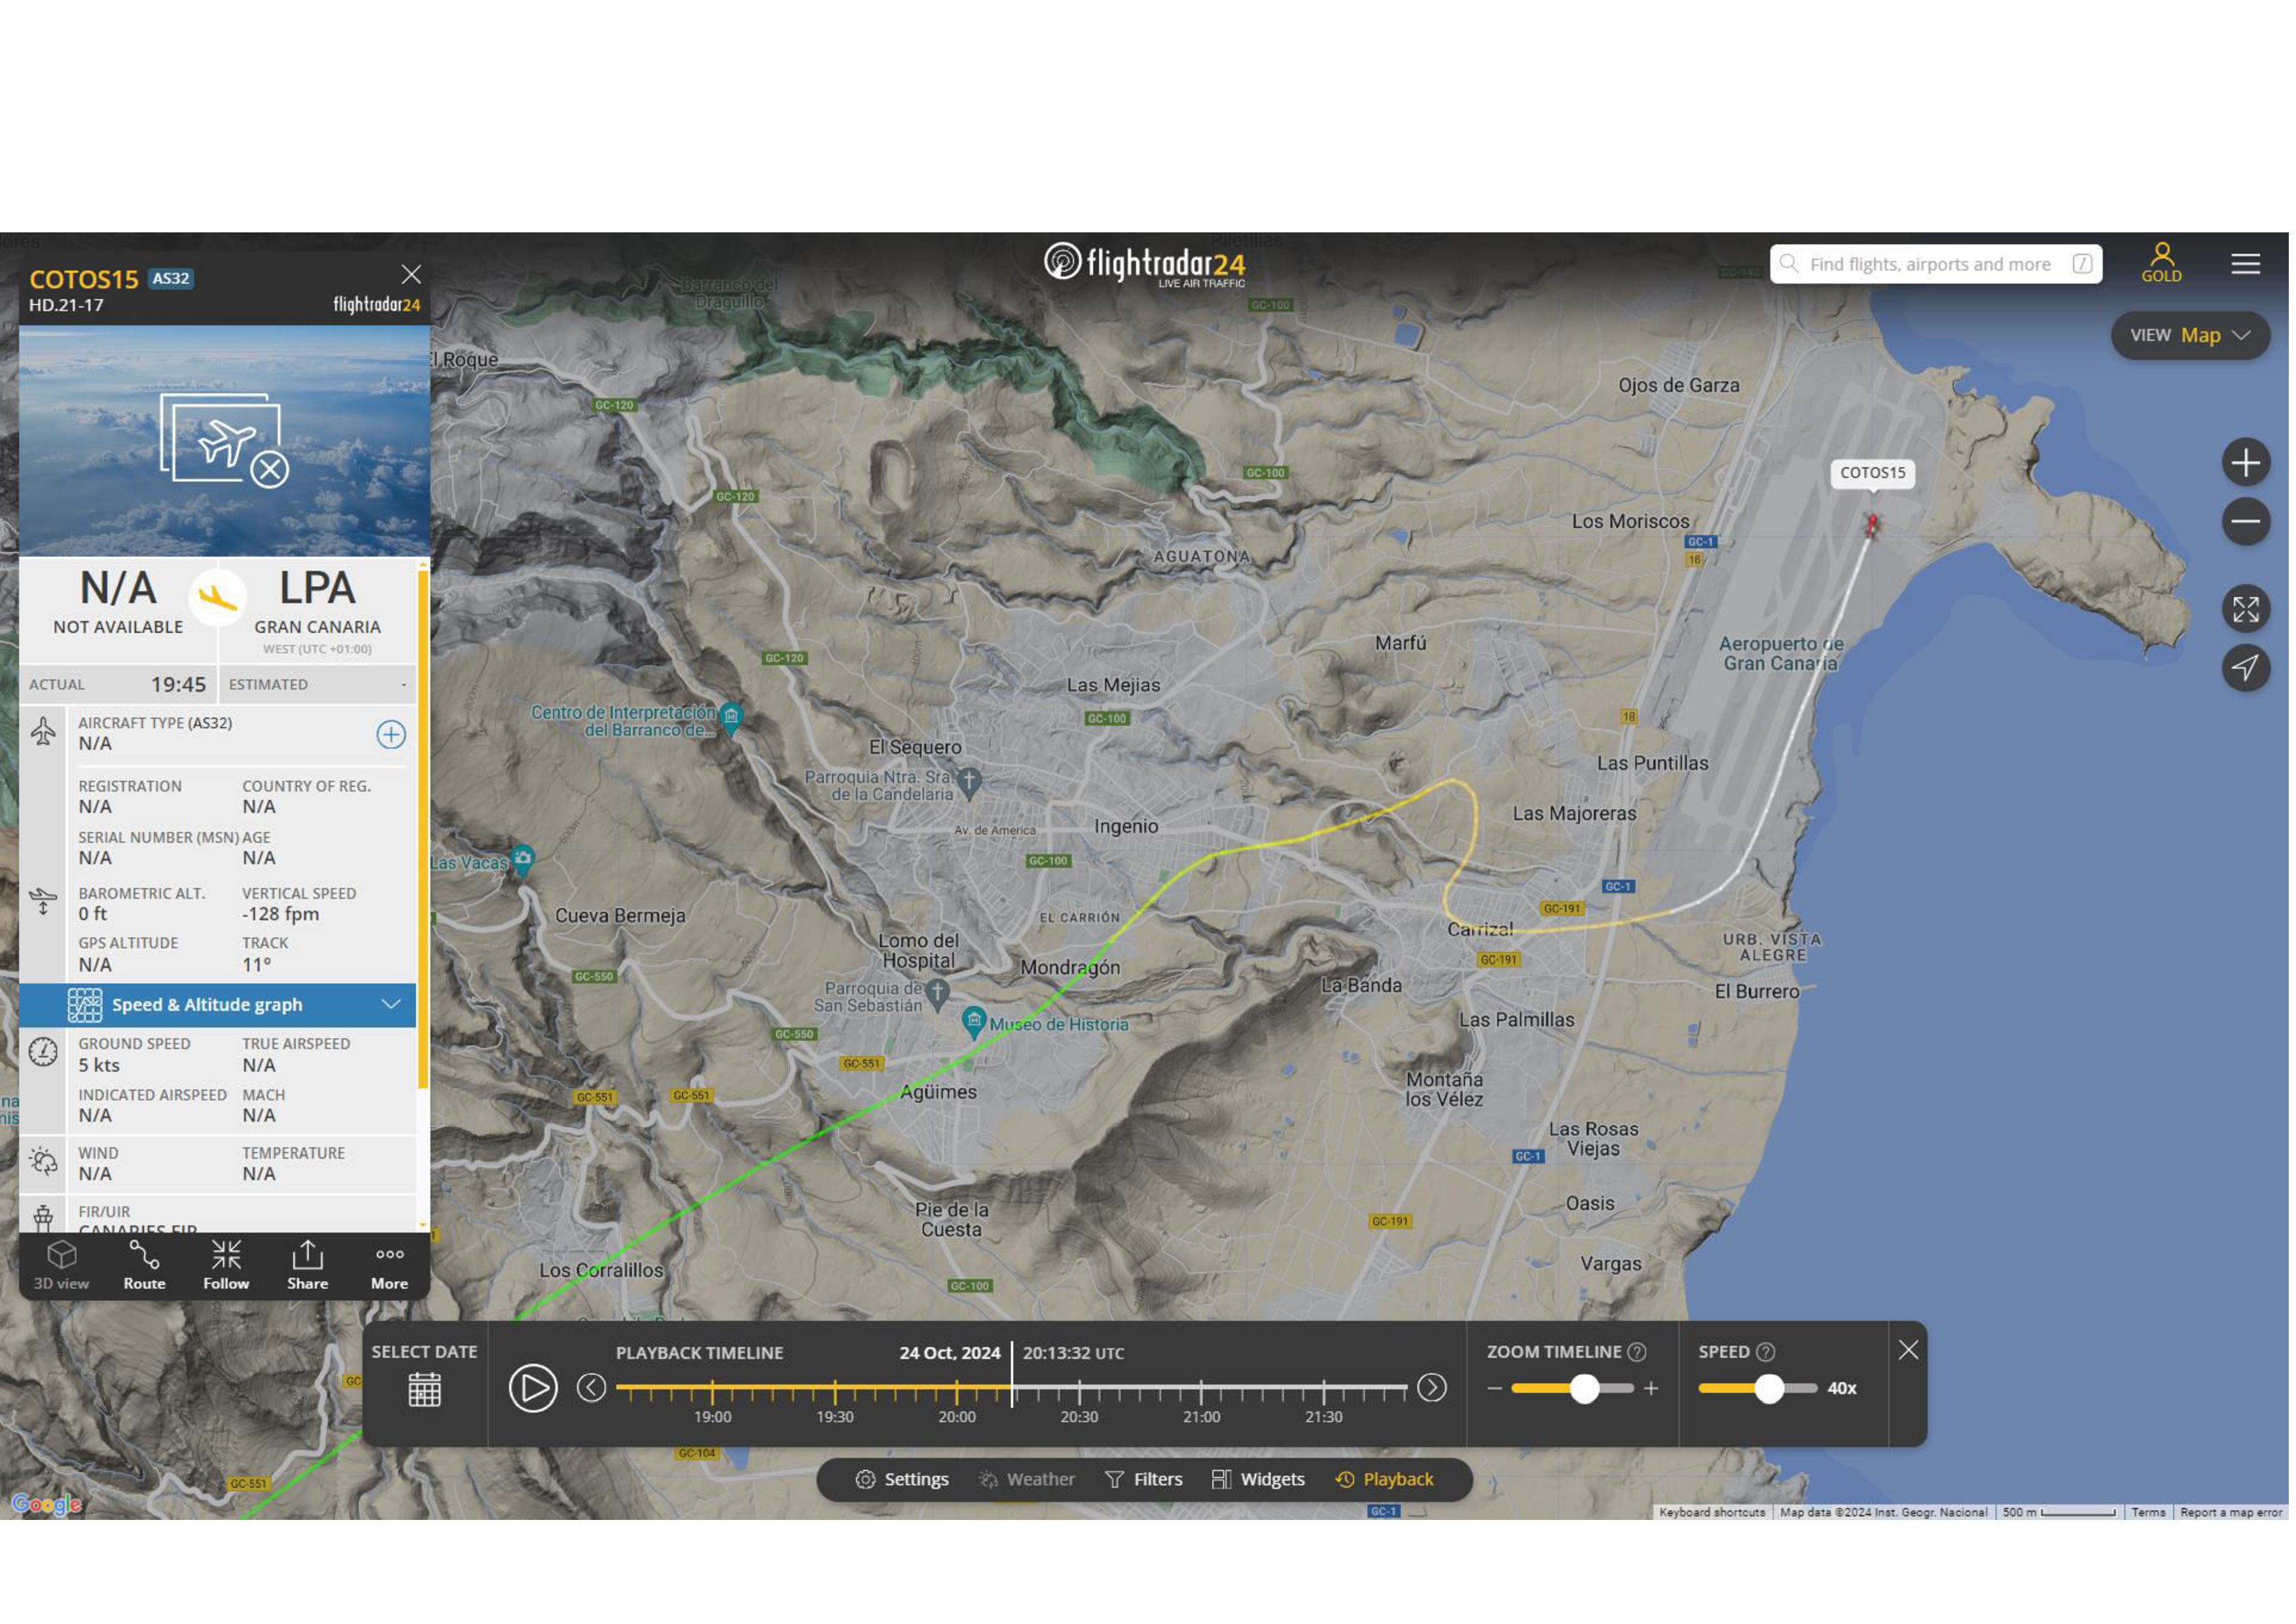Click the Find flights search field
The height and width of the screenshot is (1624, 2296).
click(x=1929, y=264)
